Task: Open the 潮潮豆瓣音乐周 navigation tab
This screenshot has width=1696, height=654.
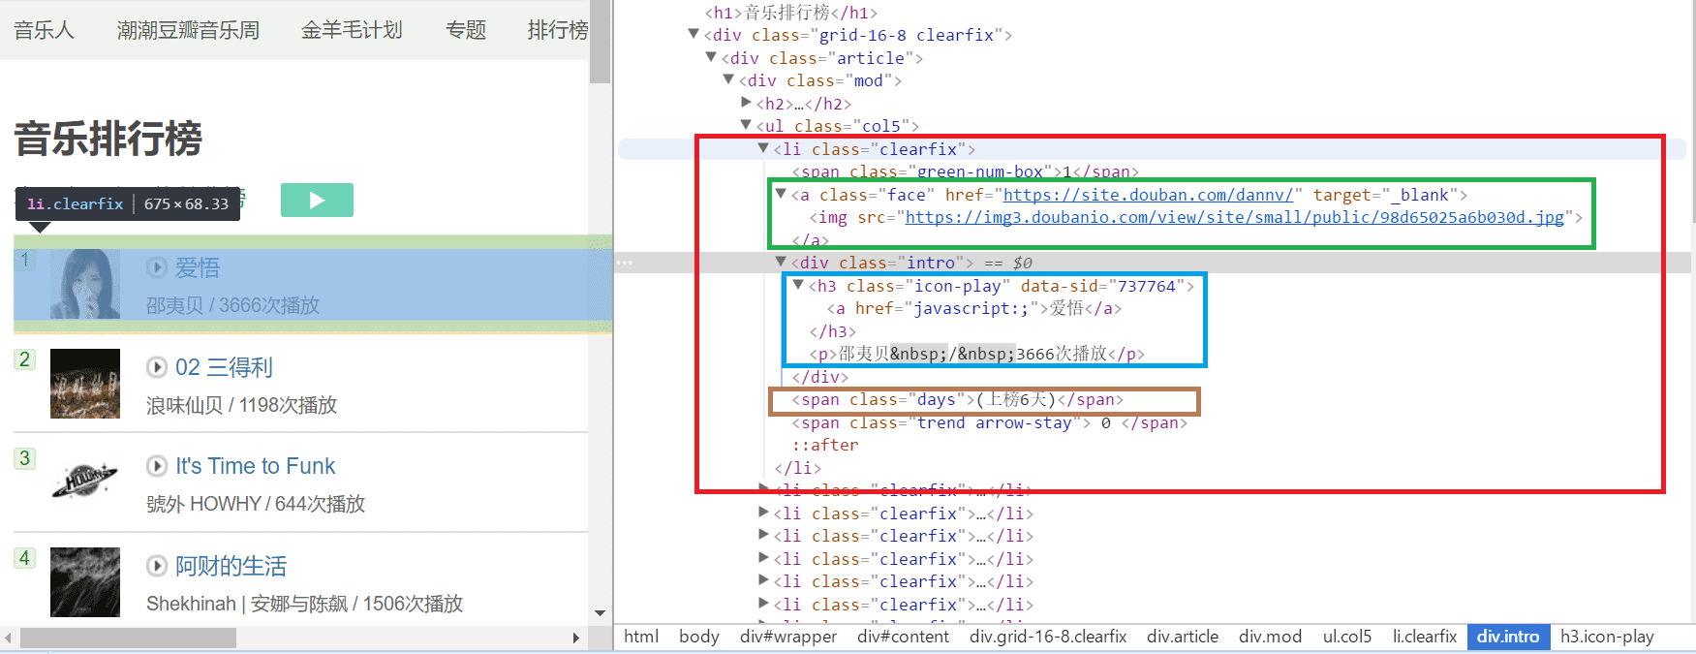Action: pos(188,30)
